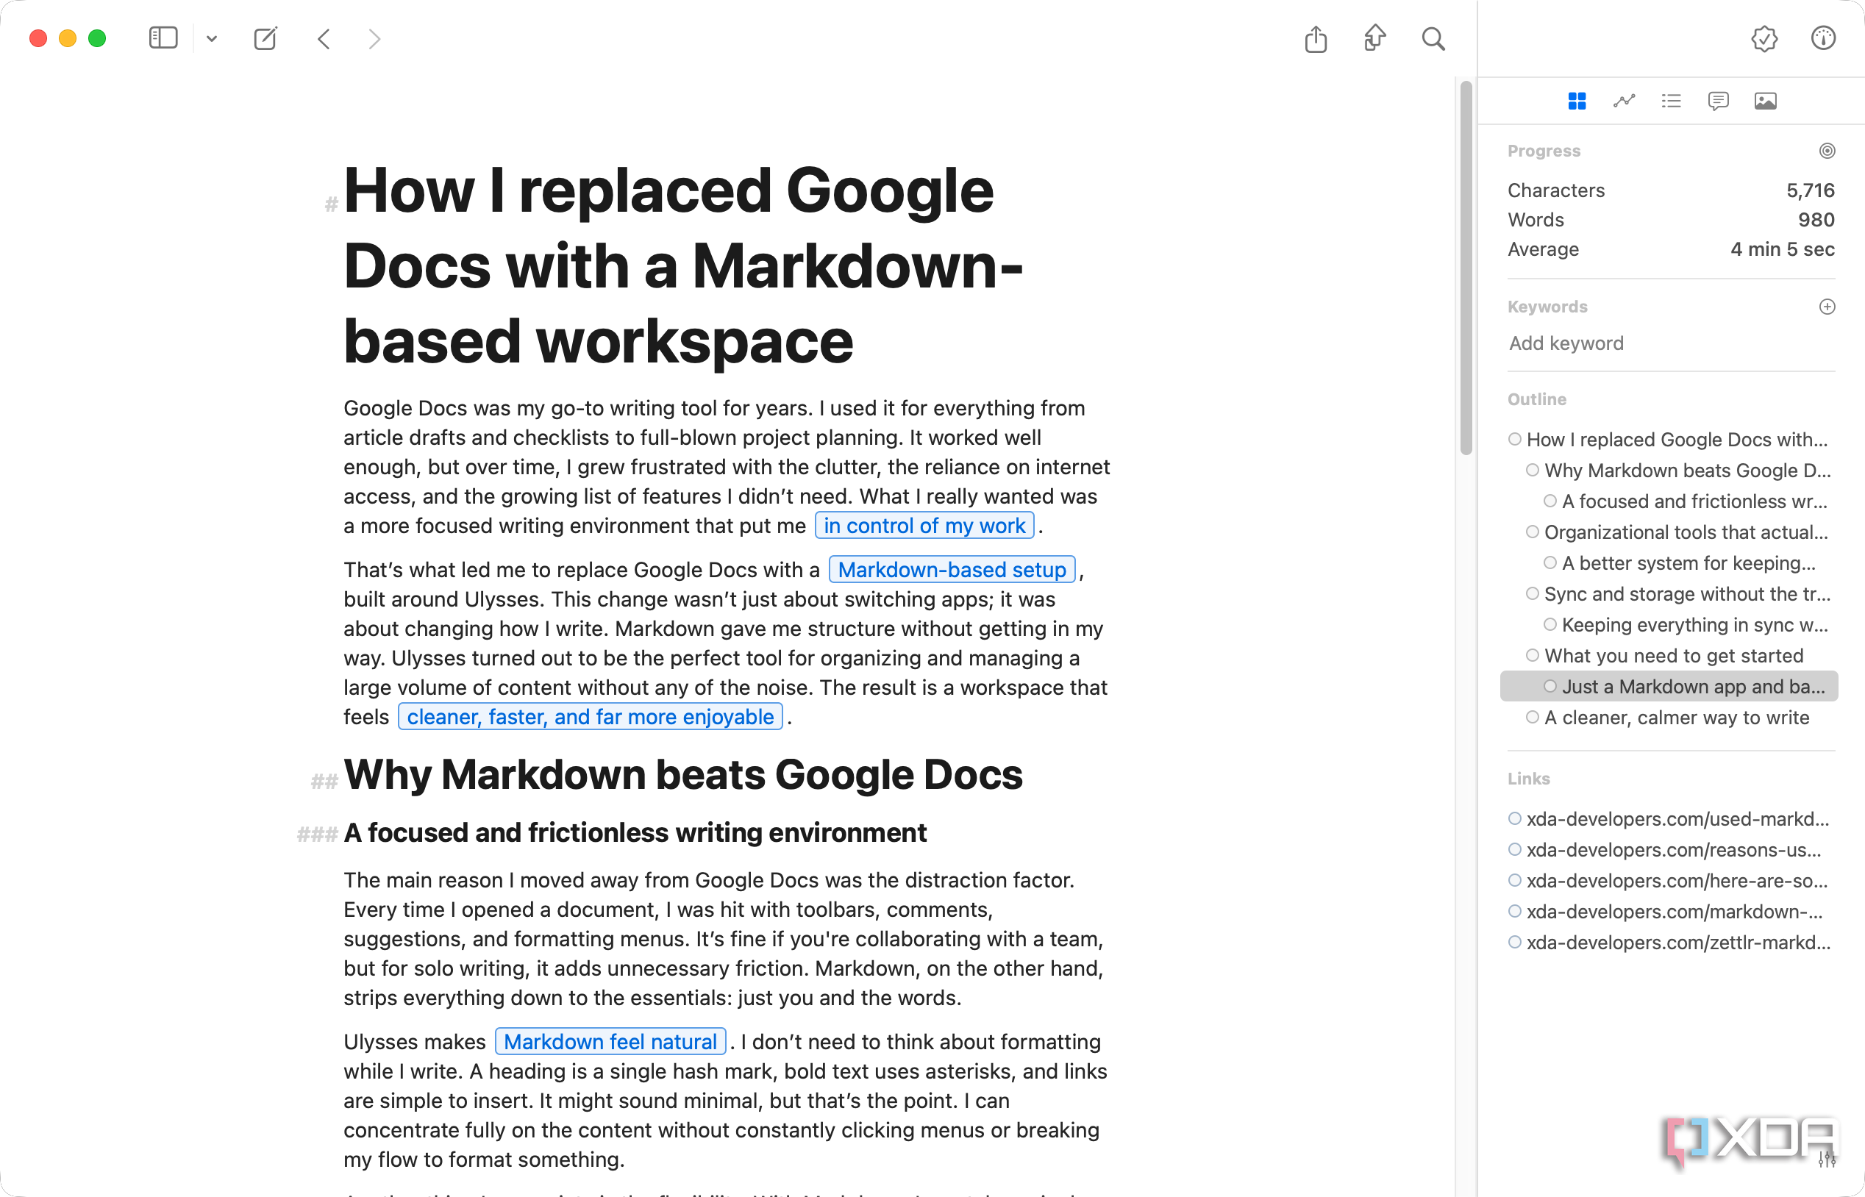Open xda-developers.com/reasons-us... link
This screenshot has width=1865, height=1197.
[1665, 851]
